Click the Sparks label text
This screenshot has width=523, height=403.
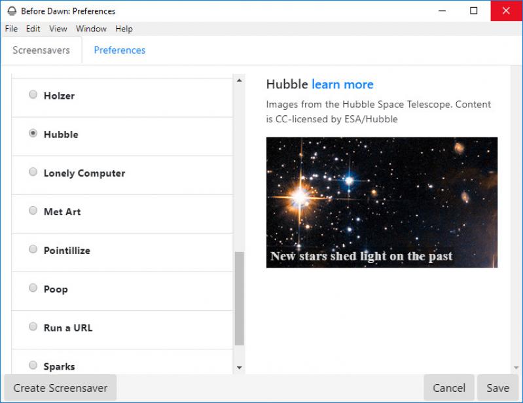[x=60, y=366]
